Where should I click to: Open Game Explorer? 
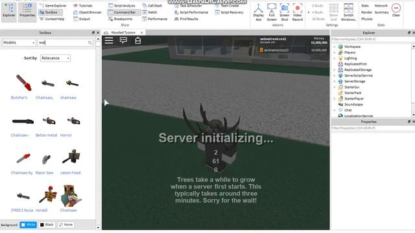point(53,6)
